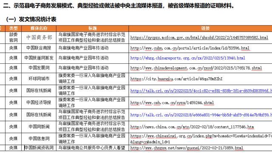The width and height of the screenshot is (272, 153).
Task: Select the 环球网城市 cell
Action: (39, 79)
